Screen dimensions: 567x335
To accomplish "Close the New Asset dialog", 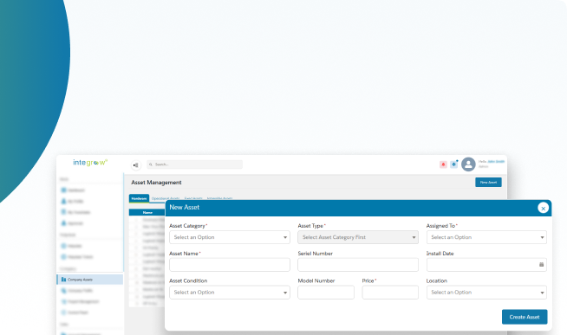I will tap(543, 208).
